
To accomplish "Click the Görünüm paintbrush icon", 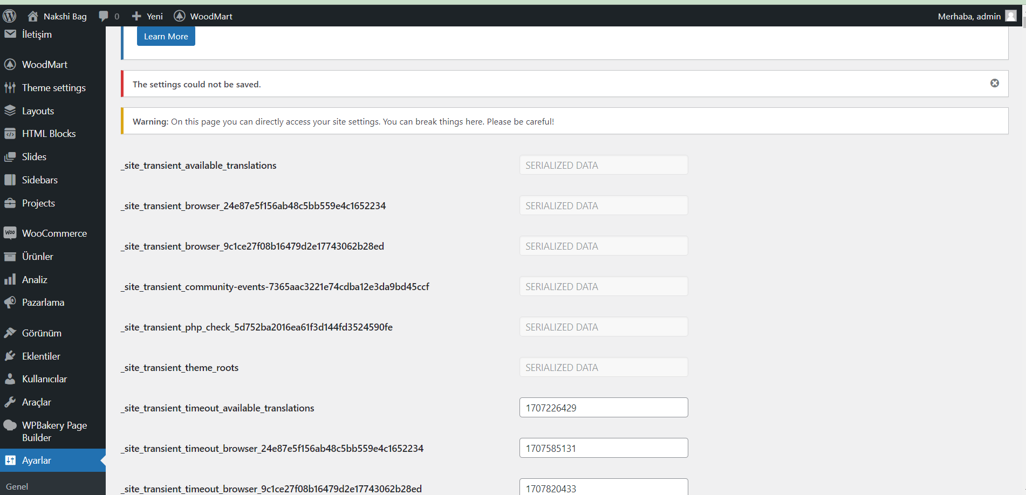I will point(10,333).
